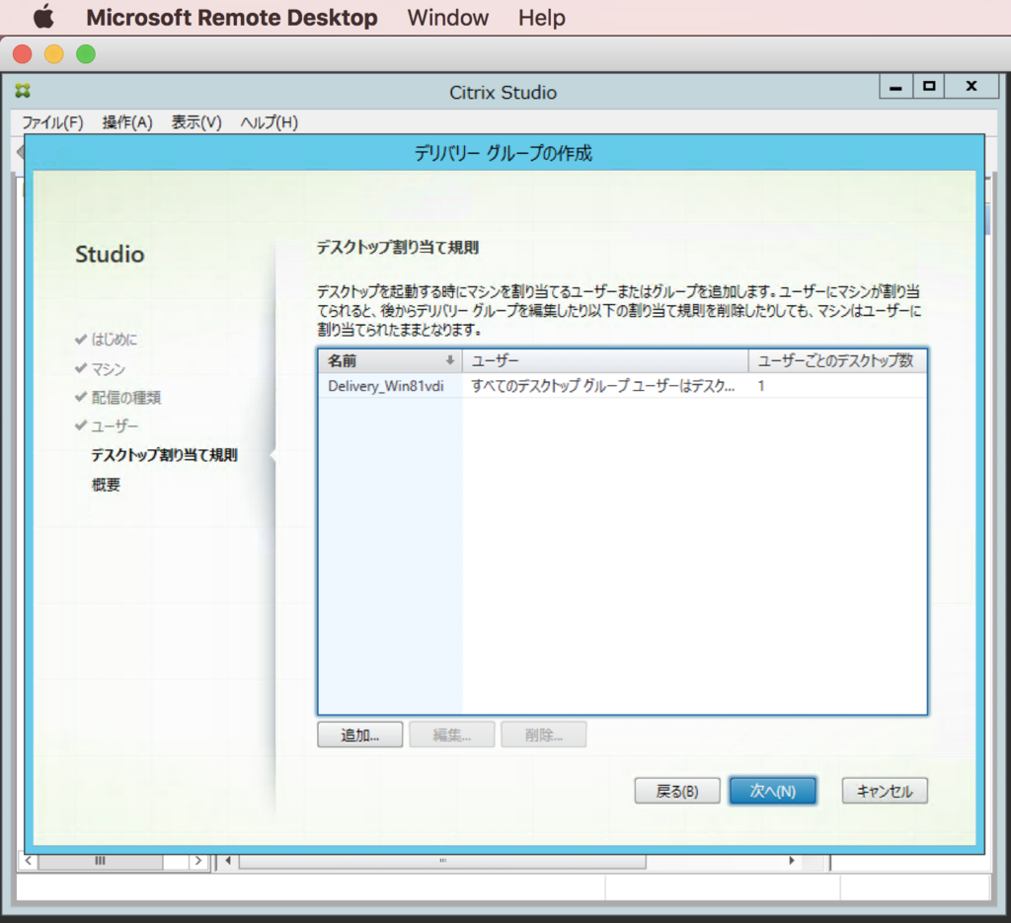Maximize the Citrix Studio window
1011x923 pixels.
(x=928, y=86)
